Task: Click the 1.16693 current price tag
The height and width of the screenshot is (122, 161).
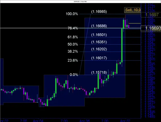Action: (151, 28)
